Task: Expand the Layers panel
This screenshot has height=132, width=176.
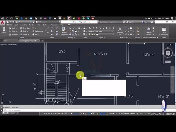Action: coord(102,37)
